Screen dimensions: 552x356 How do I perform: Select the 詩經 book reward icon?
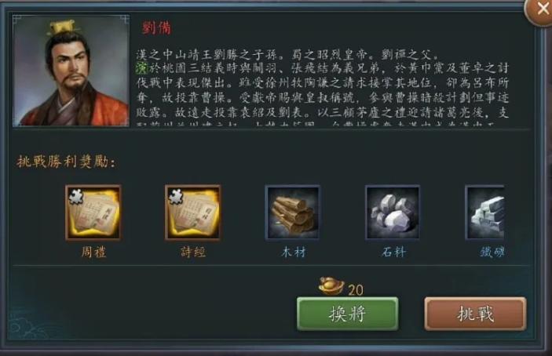(x=193, y=213)
